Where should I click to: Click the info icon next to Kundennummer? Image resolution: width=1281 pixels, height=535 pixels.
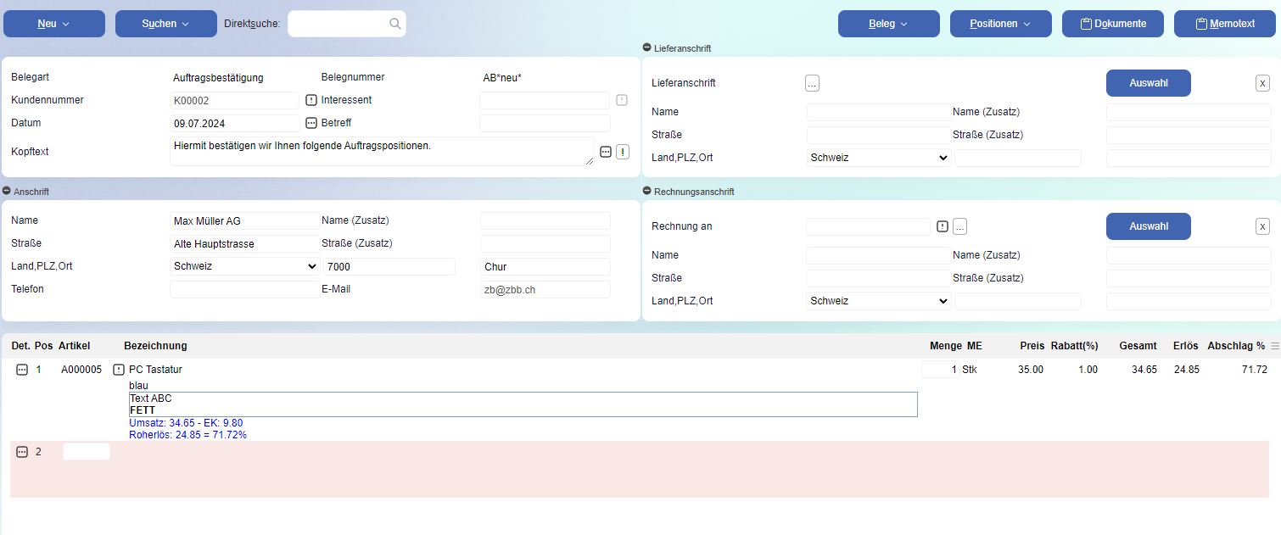[310, 100]
